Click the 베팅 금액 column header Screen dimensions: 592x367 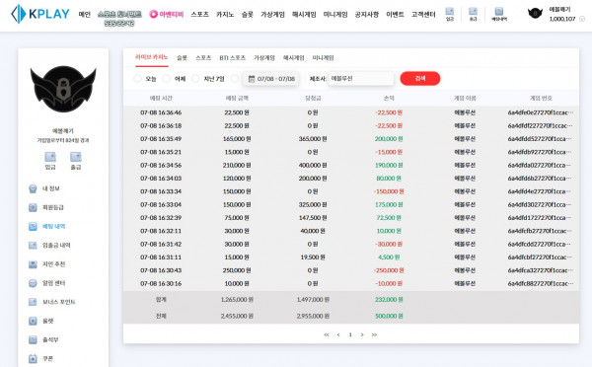pyautogui.click(x=237, y=99)
